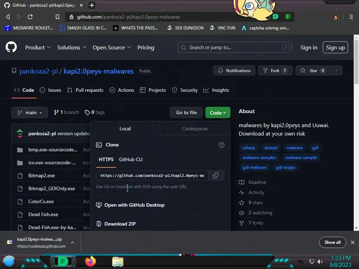This screenshot has height=269, width=359.
Task: Open the Star list dropdown arrow
Action: (336, 70)
